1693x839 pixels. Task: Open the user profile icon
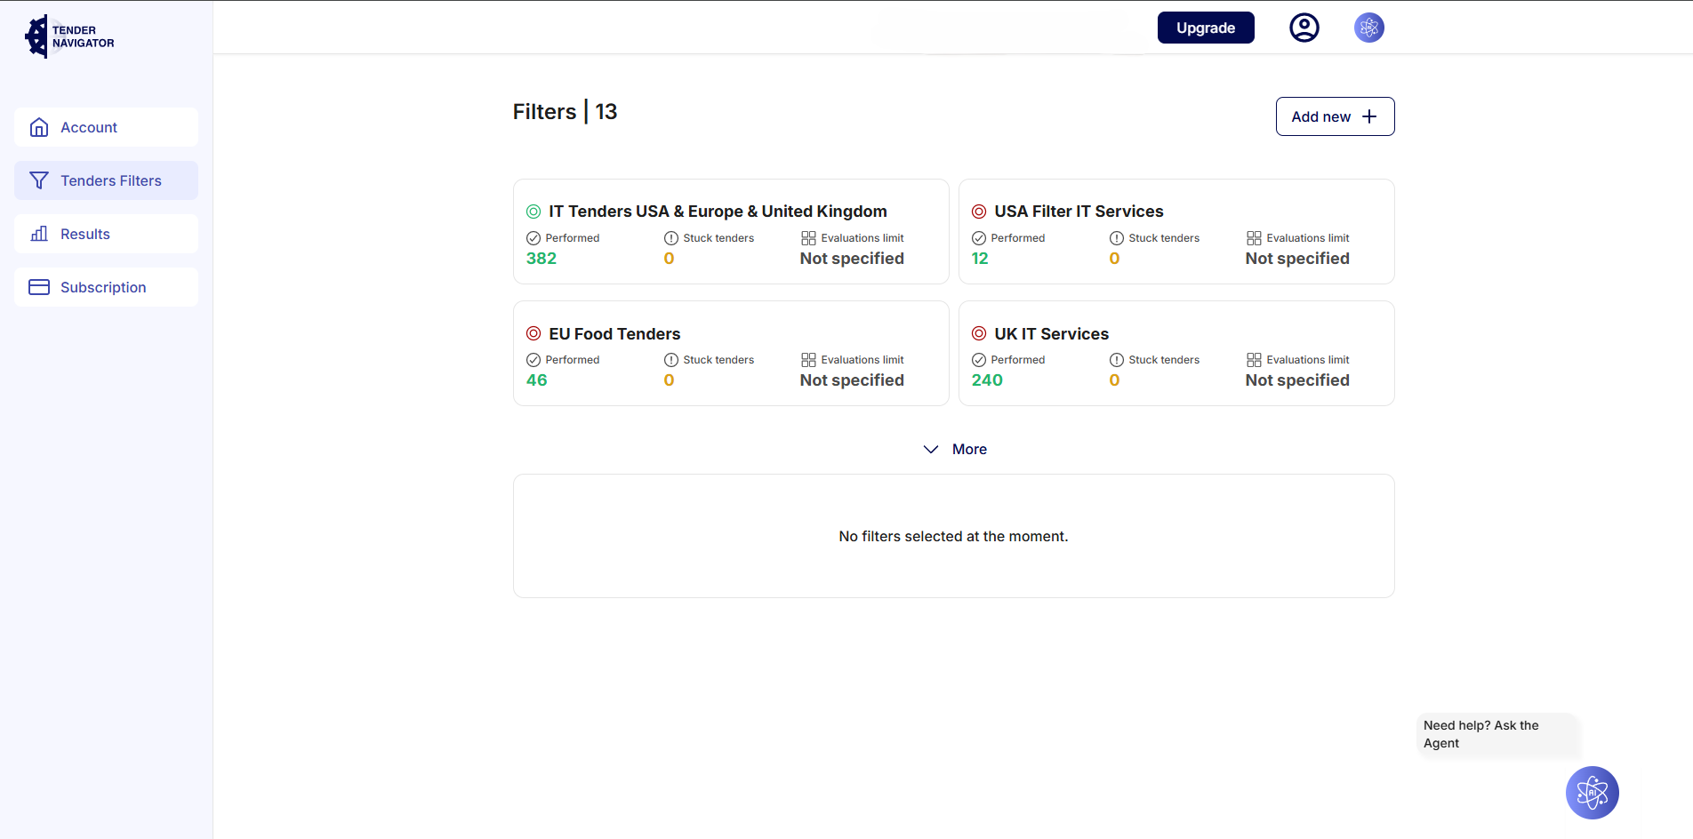click(x=1304, y=28)
